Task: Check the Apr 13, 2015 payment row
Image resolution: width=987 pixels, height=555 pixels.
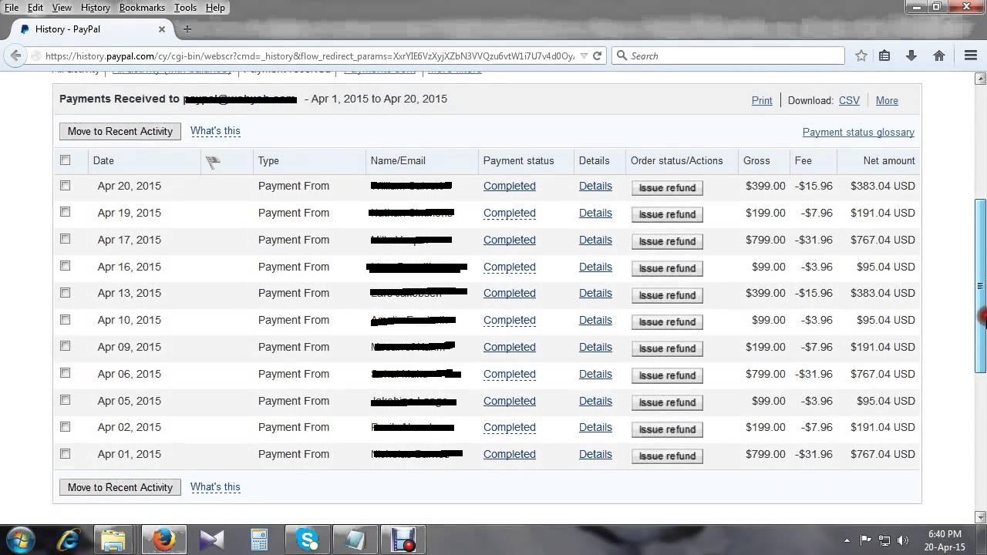Action: tap(65, 292)
